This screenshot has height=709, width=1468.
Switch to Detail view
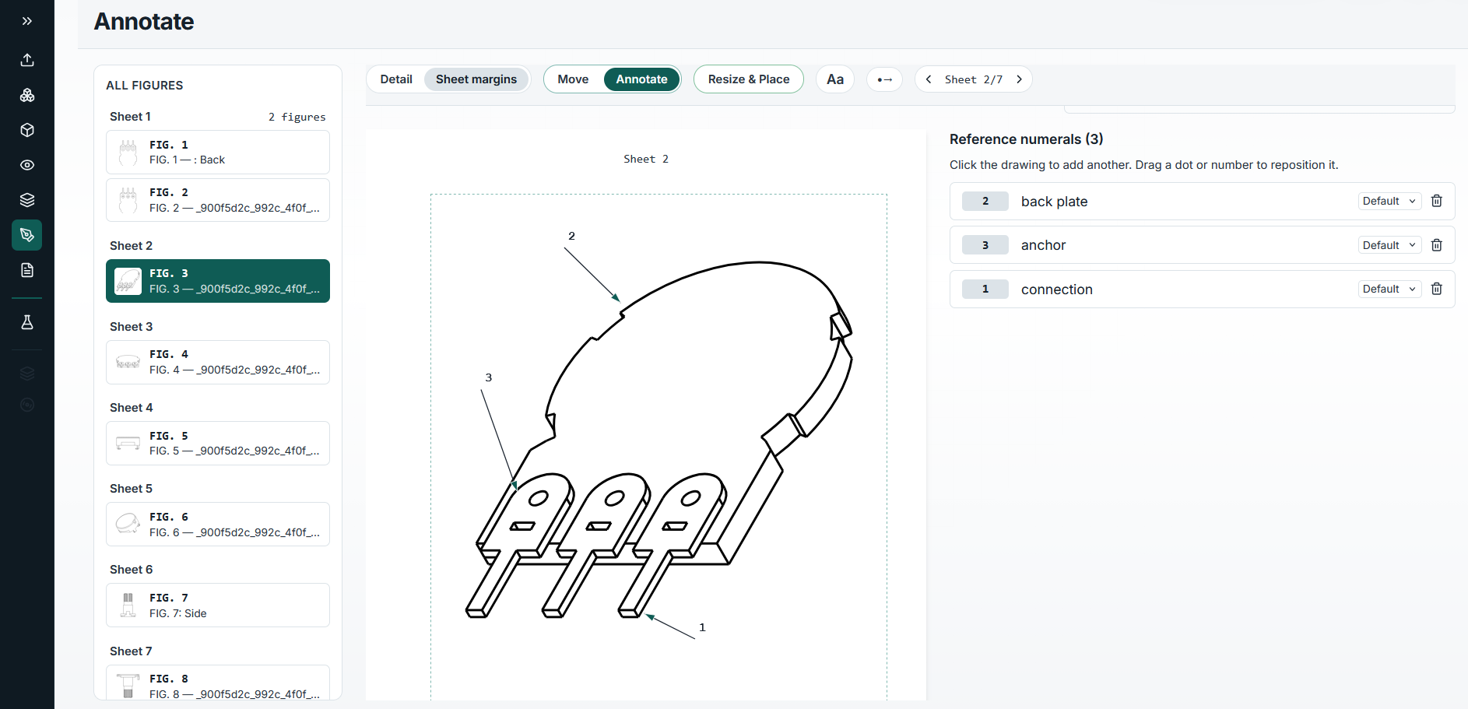[396, 79]
